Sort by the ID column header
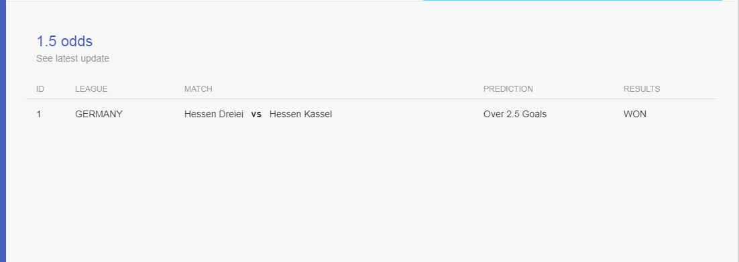The height and width of the screenshot is (262, 739). [40, 89]
